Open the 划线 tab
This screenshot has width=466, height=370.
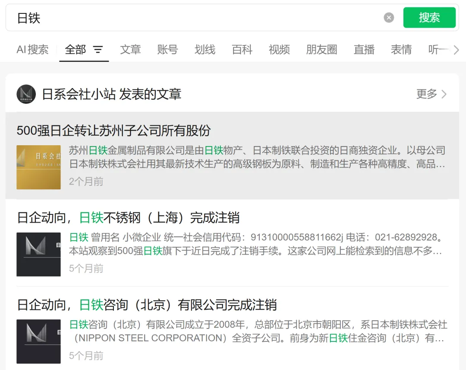coord(205,49)
